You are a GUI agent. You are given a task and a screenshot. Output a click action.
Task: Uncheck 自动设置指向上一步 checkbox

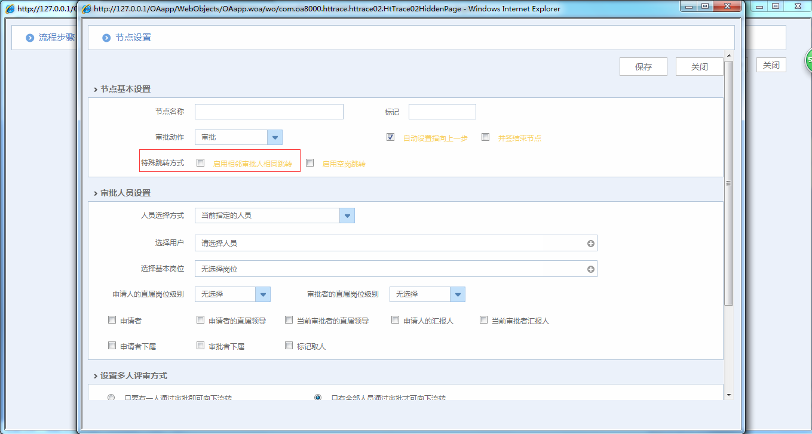click(390, 137)
